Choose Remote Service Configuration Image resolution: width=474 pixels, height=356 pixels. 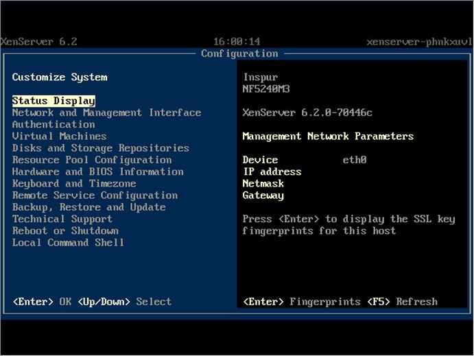[95, 195]
